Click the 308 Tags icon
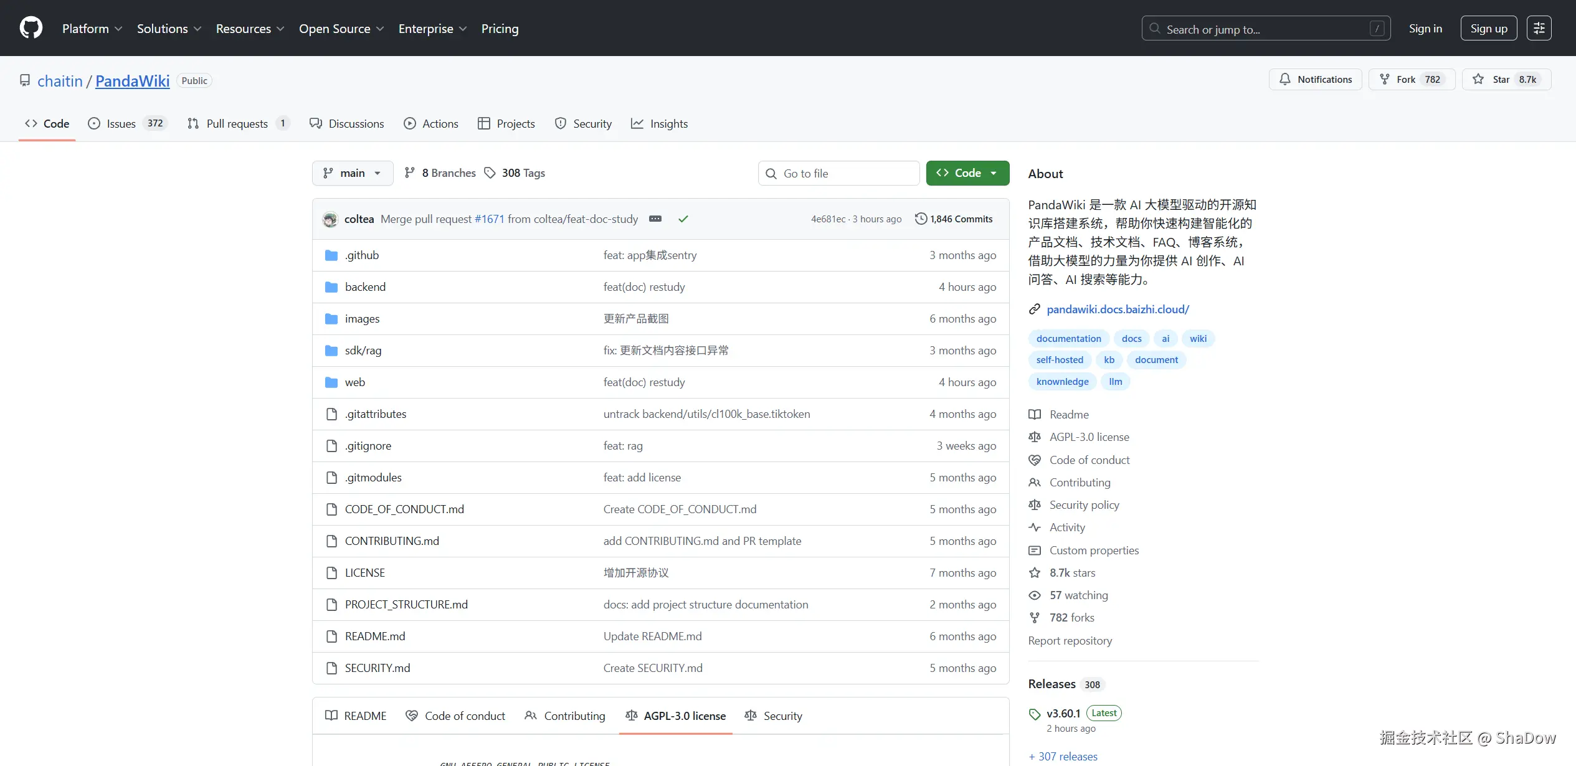 coord(490,173)
